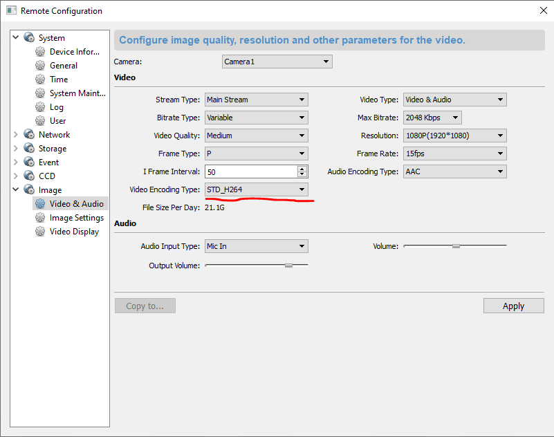Click the Log item's gear icon
Screen dimensions: 554x437
40,107
